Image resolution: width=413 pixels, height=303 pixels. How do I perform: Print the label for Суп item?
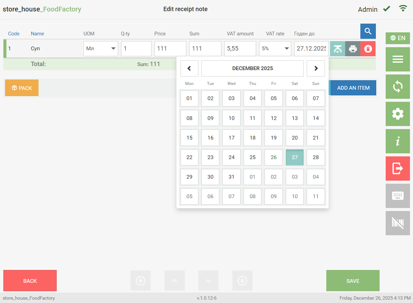[x=353, y=49]
